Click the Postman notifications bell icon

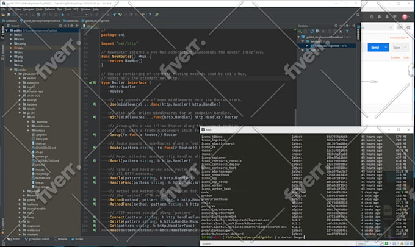tap(387, 16)
